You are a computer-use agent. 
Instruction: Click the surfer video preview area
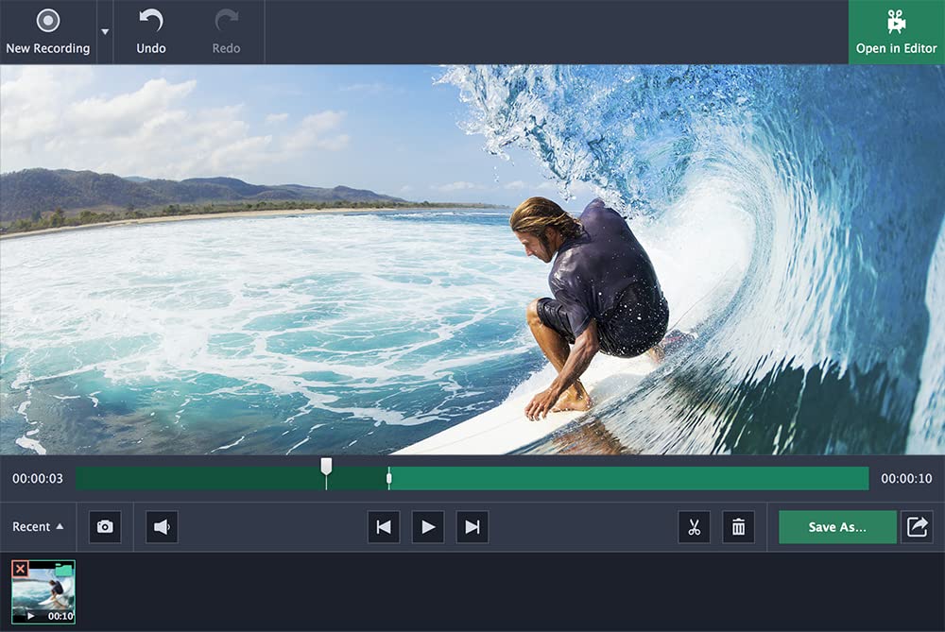point(472,260)
